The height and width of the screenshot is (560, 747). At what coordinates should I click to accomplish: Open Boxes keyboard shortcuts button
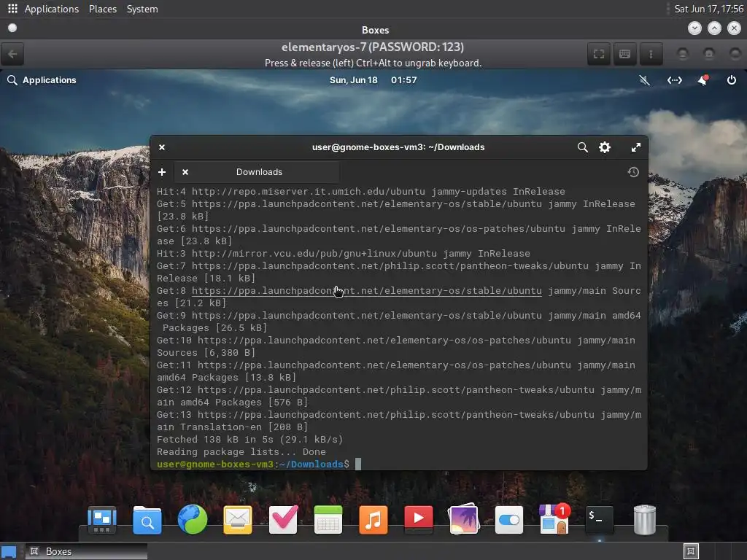coord(624,54)
